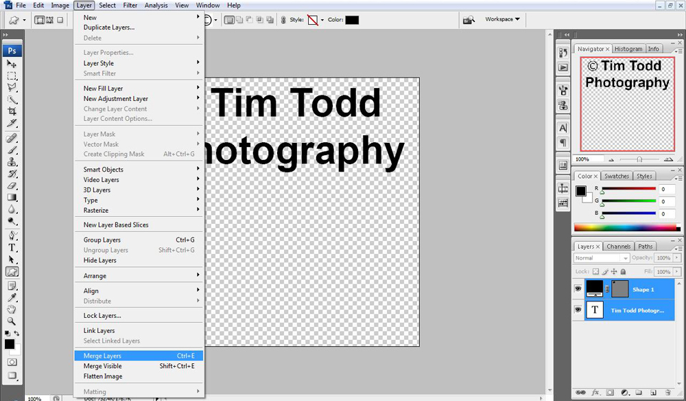Toggle lock transparent pixels
Screen dimensions: 686x401
point(595,271)
